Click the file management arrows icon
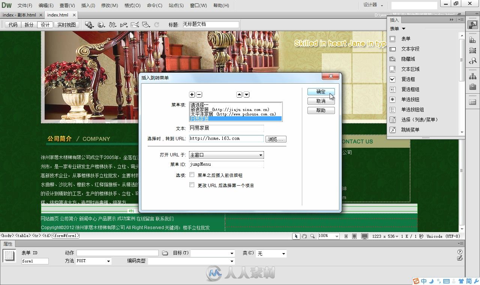 point(112,25)
